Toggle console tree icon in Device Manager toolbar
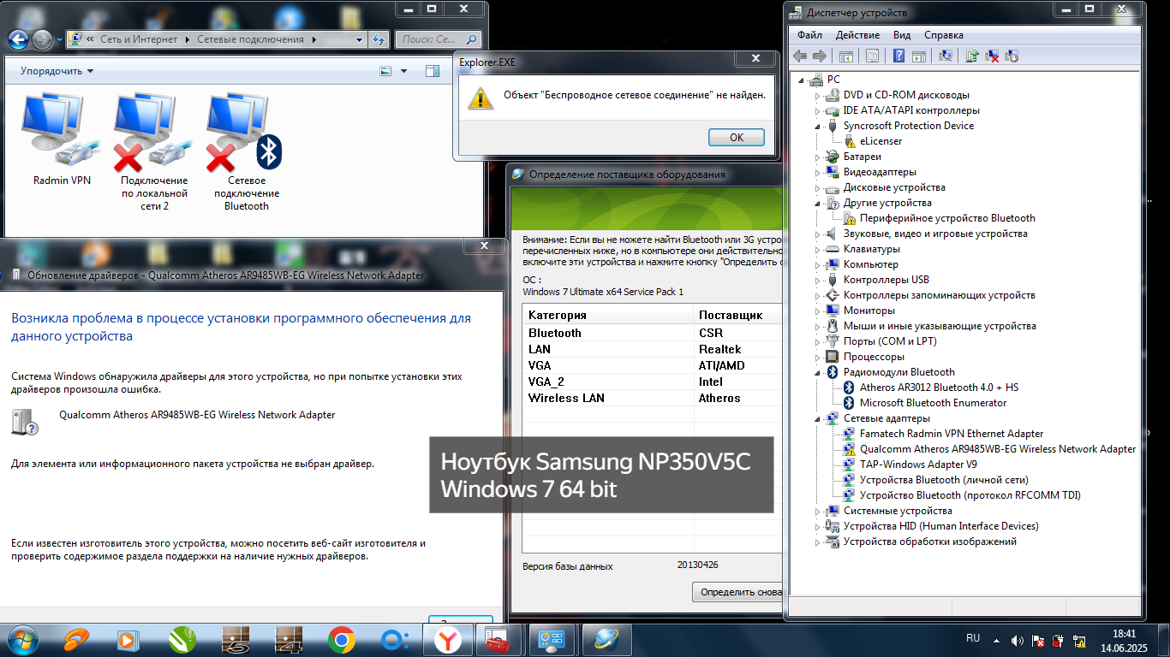 pos(845,56)
